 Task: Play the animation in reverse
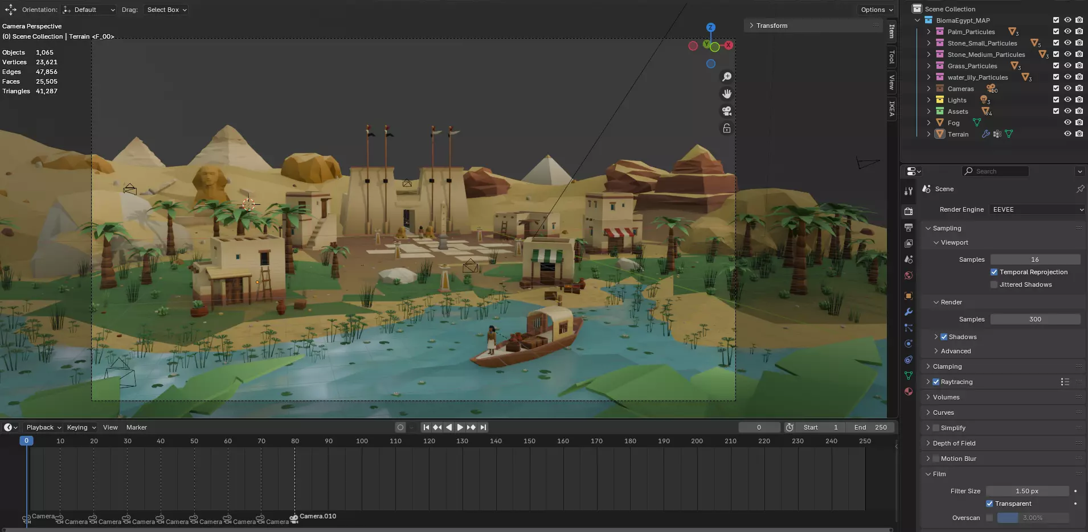pos(449,427)
